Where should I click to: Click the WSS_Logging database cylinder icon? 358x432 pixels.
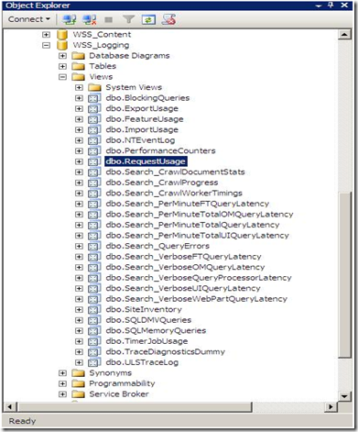62,45
